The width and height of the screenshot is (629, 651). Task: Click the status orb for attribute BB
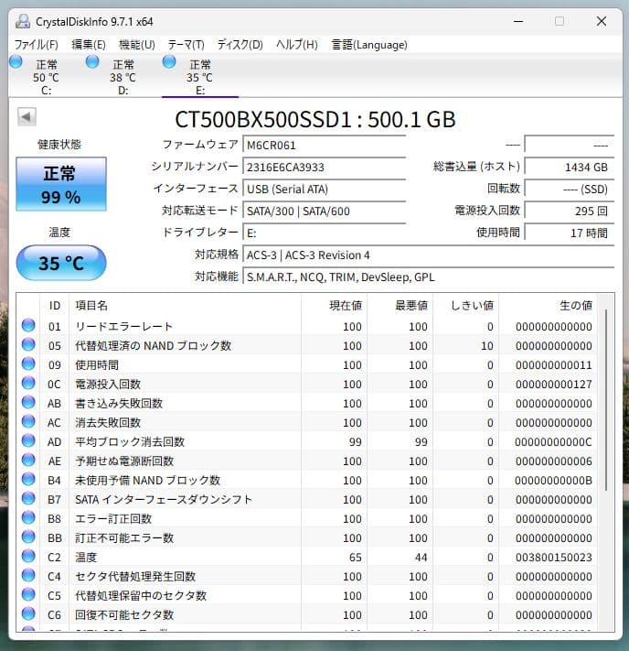coord(28,537)
